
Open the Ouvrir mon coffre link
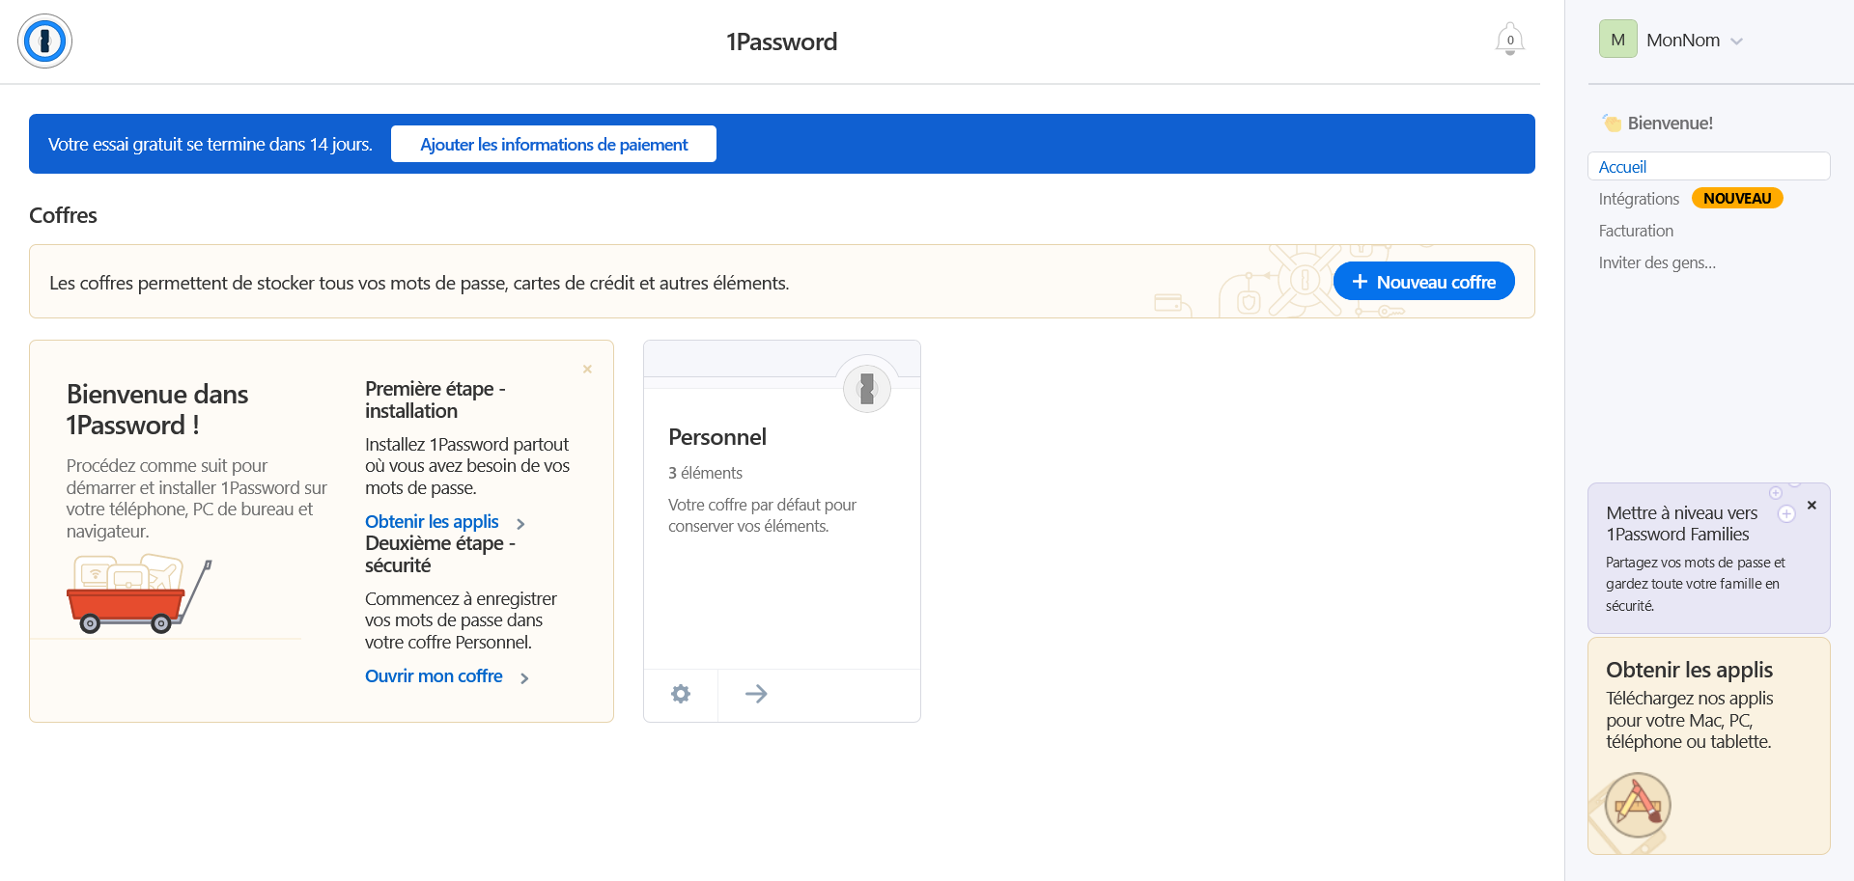(434, 676)
